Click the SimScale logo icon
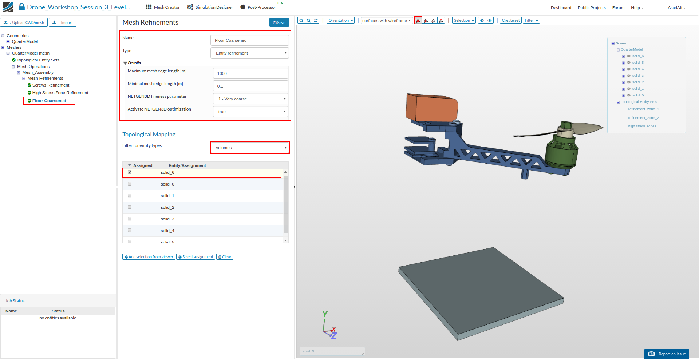Viewport: 699px width, 359px height. tap(8, 7)
